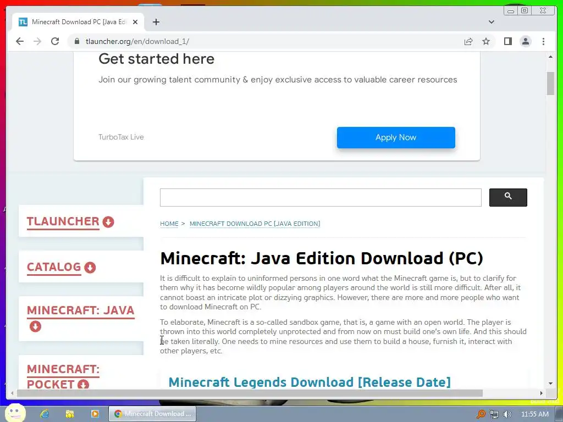Focus the site search field
This screenshot has width=563, height=422.
pyautogui.click(x=321, y=197)
